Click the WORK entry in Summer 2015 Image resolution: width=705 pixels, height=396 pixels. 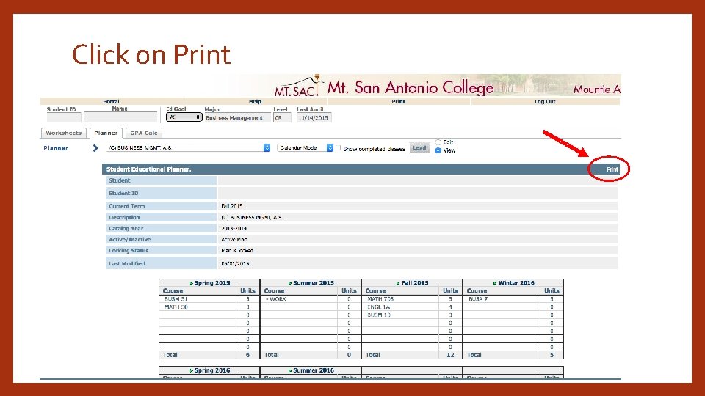pos(275,299)
